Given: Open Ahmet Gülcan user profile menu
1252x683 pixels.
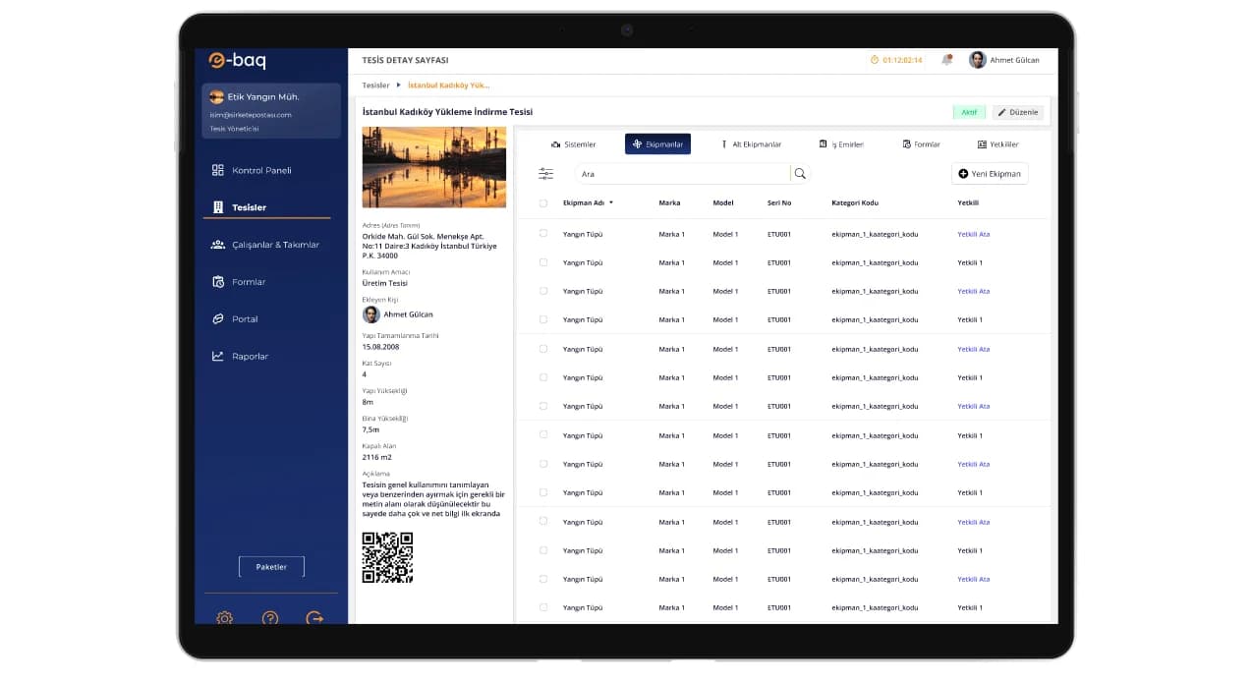Looking at the screenshot, I should click(x=1004, y=60).
